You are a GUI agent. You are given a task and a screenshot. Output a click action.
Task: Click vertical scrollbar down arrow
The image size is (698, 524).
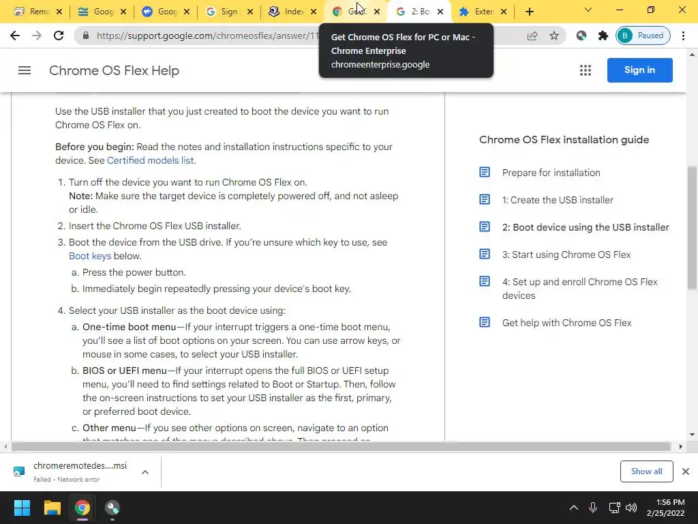[692, 435]
